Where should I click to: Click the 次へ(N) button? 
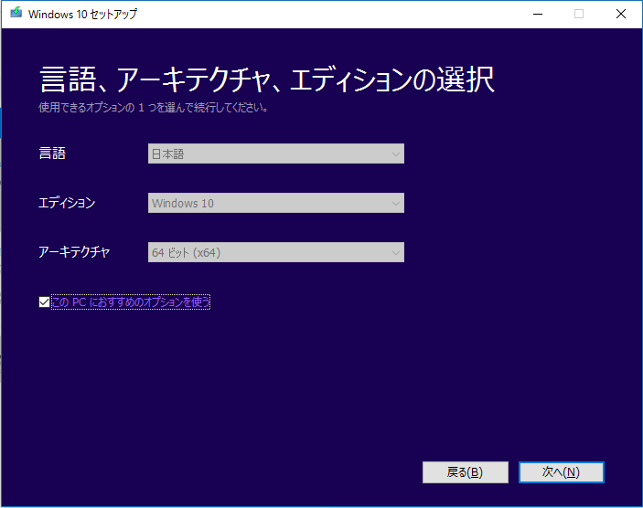point(562,472)
